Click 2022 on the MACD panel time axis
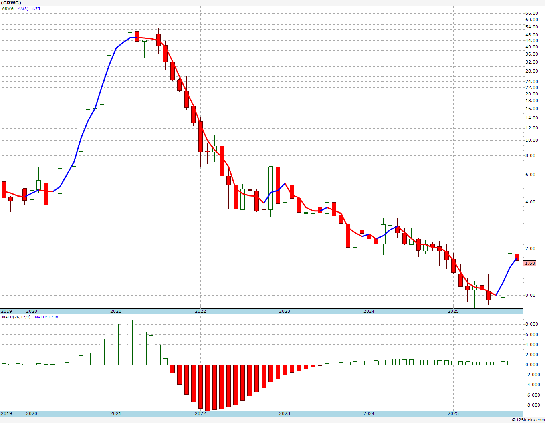Viewport: 545px width, 423px height. (200, 413)
